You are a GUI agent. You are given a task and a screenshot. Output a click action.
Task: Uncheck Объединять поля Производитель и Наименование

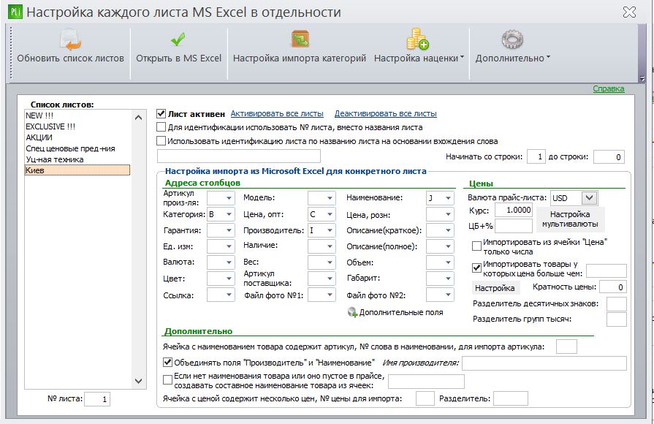click(x=167, y=363)
